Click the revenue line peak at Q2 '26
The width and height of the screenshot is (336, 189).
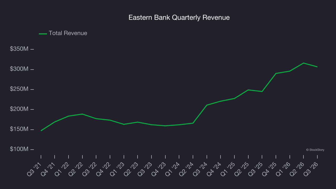tap(303, 63)
